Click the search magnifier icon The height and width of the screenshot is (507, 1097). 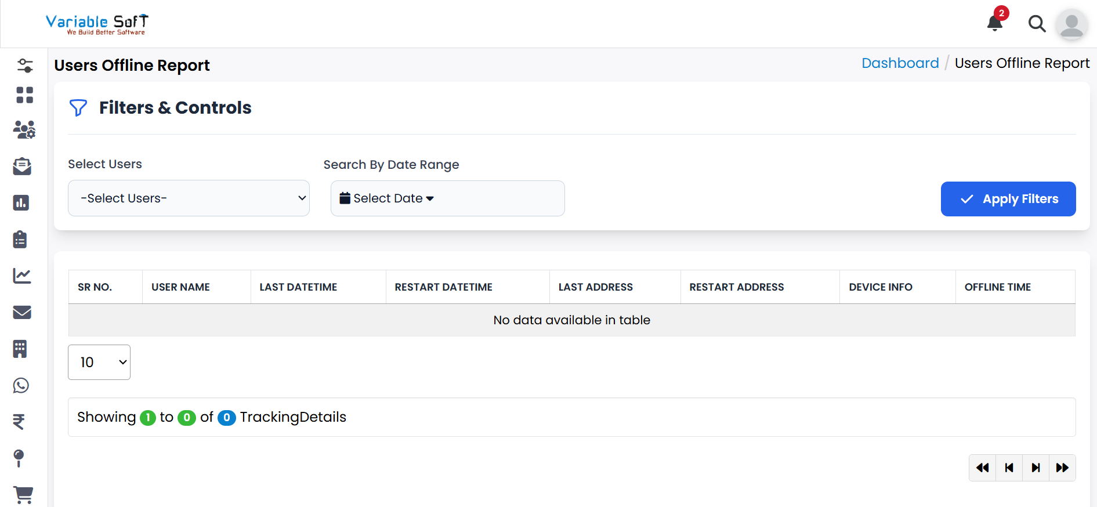[x=1036, y=24]
